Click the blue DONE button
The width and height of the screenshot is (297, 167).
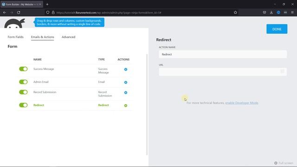[x=277, y=29]
